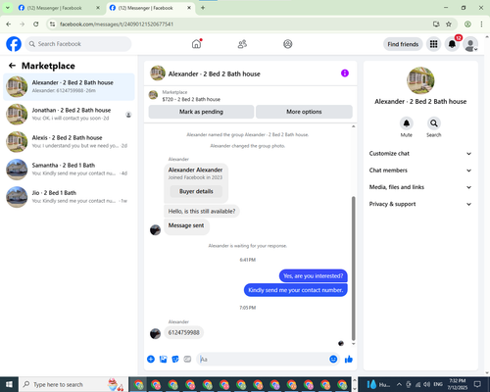Open the volume icon in system tray
Viewport: 490px width, 392px height.
tap(426, 384)
